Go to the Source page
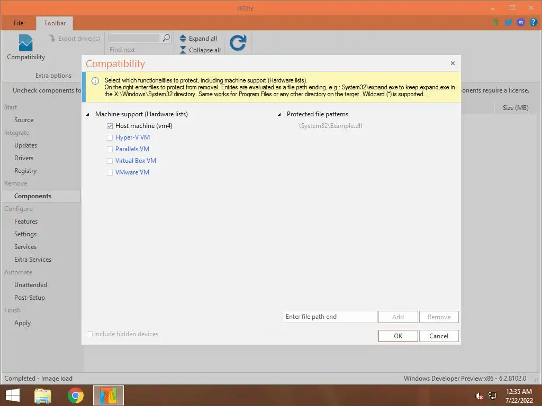 [24, 120]
